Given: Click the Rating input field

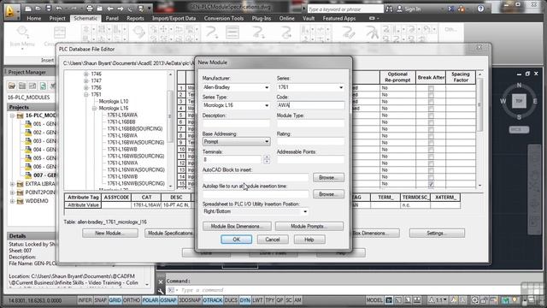Looking at the screenshot, I should [x=310, y=141].
